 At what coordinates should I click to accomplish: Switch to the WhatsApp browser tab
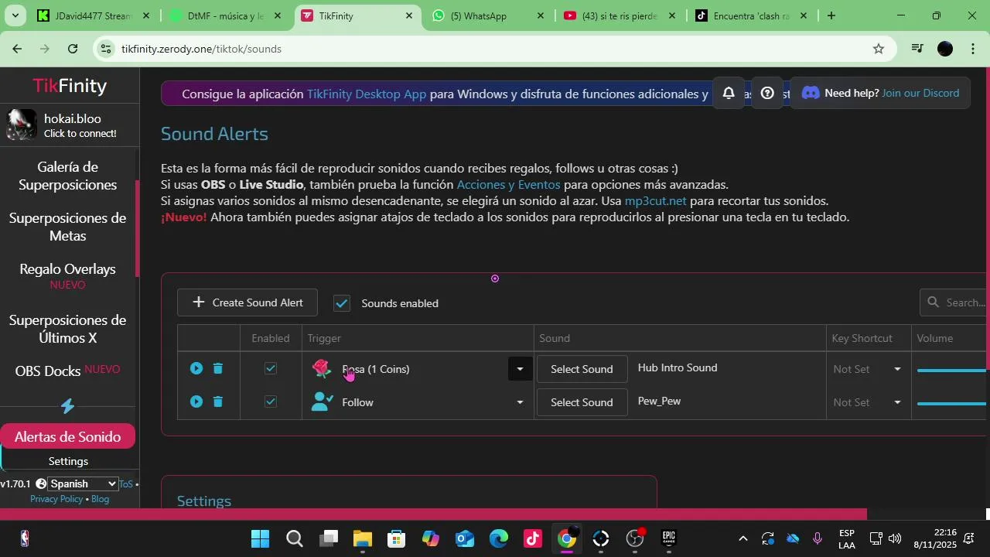(x=486, y=15)
